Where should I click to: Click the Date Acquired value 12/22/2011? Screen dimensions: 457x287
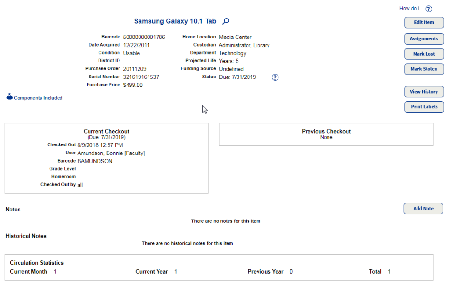[x=136, y=45]
